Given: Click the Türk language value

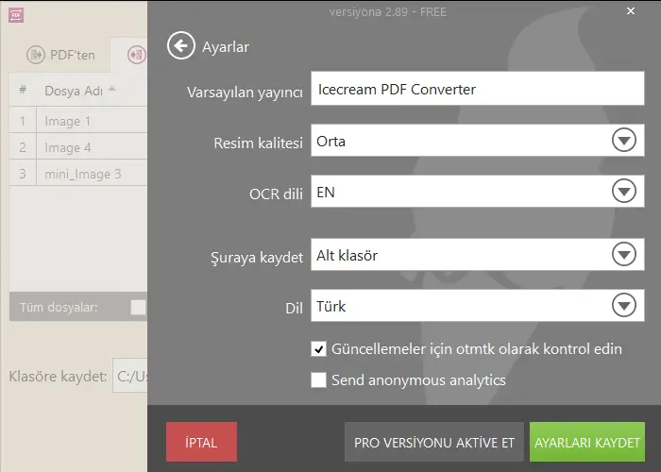Looking at the screenshot, I should coord(330,307).
